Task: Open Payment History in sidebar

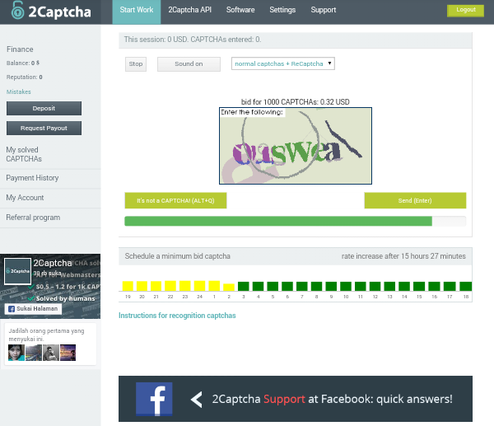Action: (x=32, y=178)
